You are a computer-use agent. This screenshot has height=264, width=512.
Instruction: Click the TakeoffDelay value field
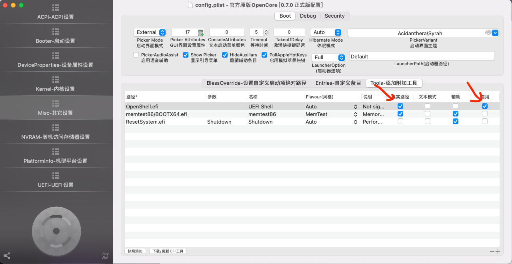click(x=289, y=32)
